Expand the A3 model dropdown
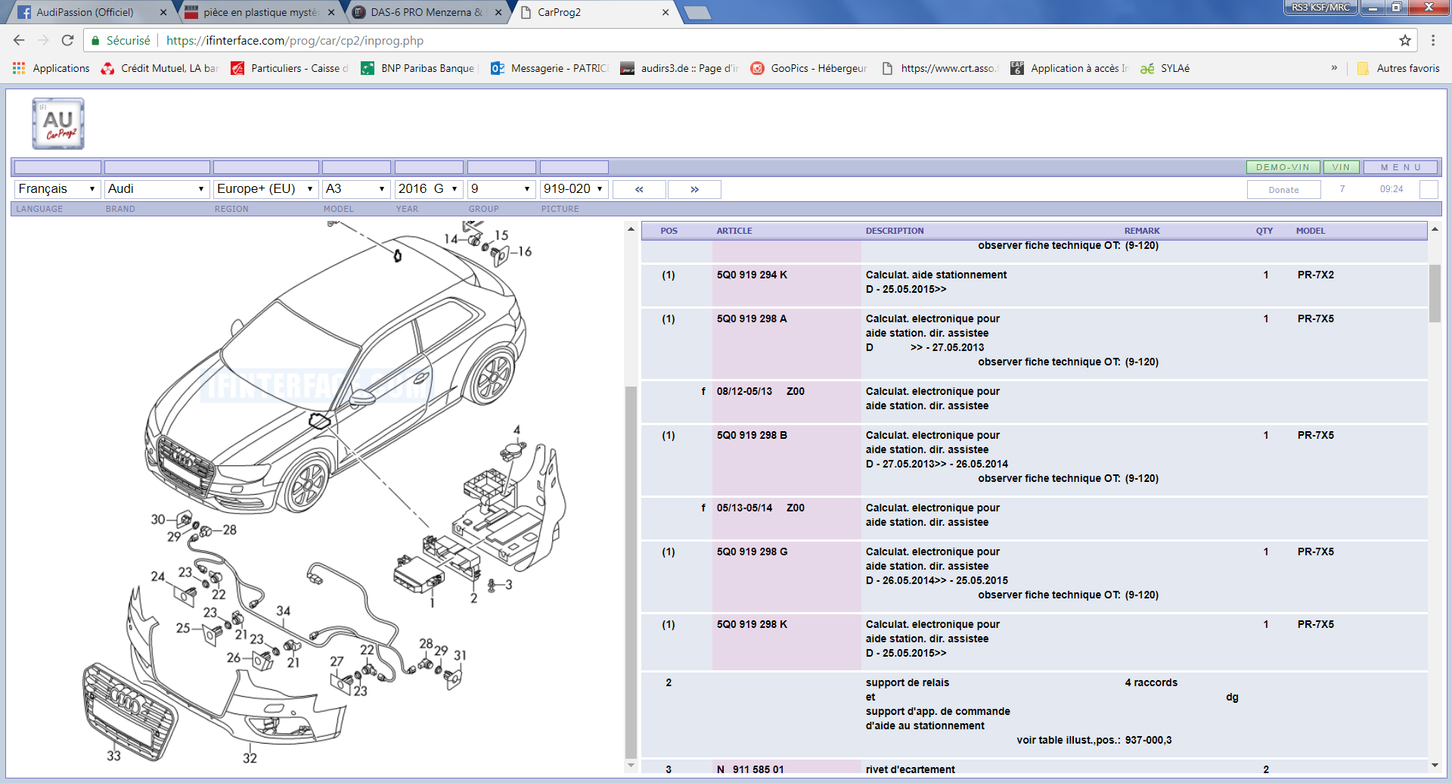1452x783 pixels. click(x=355, y=189)
